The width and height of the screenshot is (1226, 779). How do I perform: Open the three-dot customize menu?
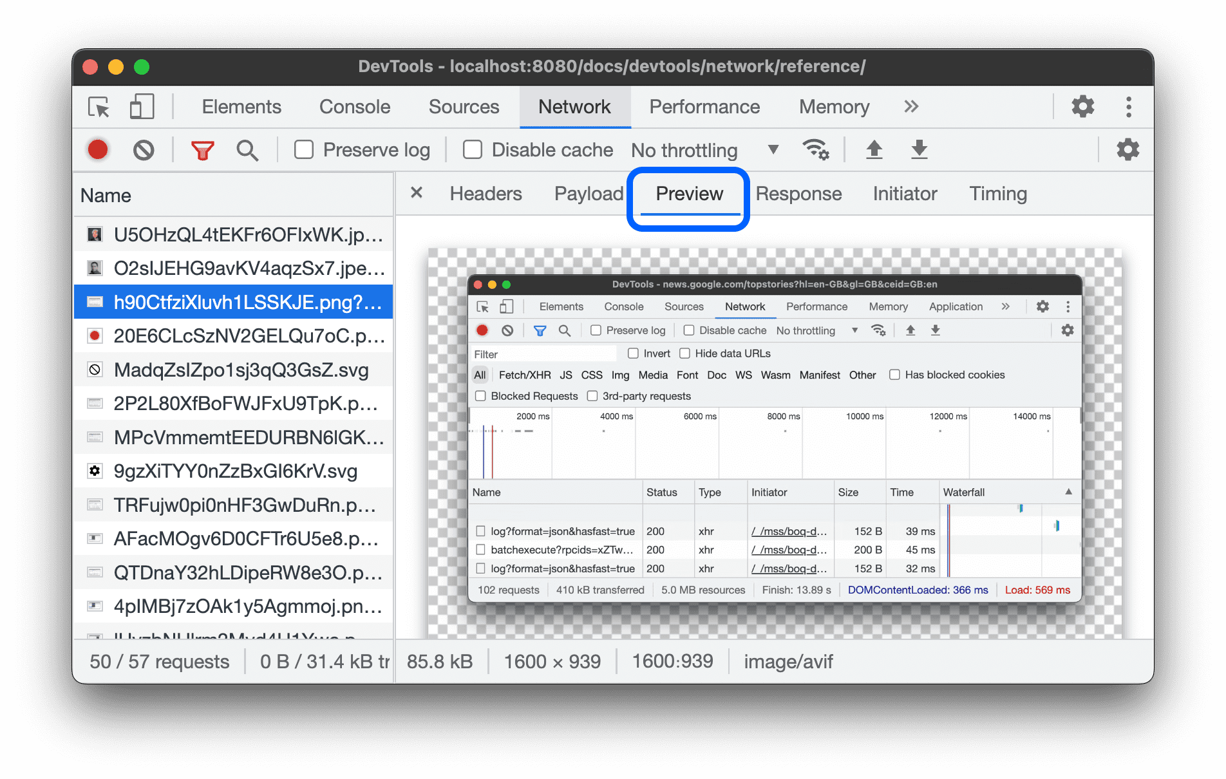(1128, 107)
